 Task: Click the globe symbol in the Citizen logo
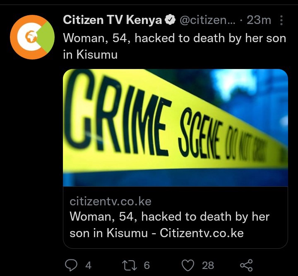click(x=31, y=37)
